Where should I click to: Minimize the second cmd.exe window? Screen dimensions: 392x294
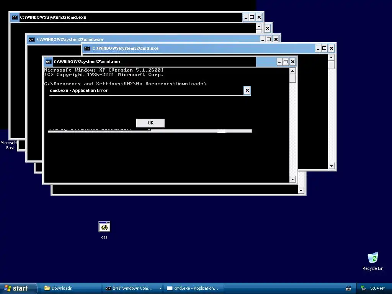pos(263,39)
